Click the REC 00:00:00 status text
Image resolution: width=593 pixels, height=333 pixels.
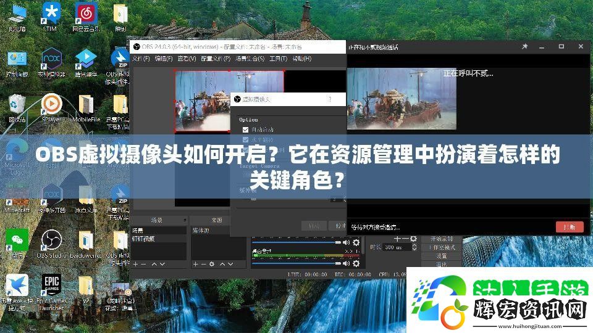click(x=353, y=274)
